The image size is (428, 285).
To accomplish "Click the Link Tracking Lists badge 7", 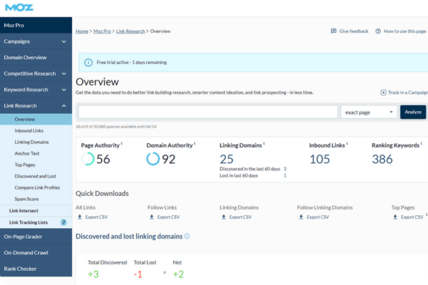I will point(63,222).
